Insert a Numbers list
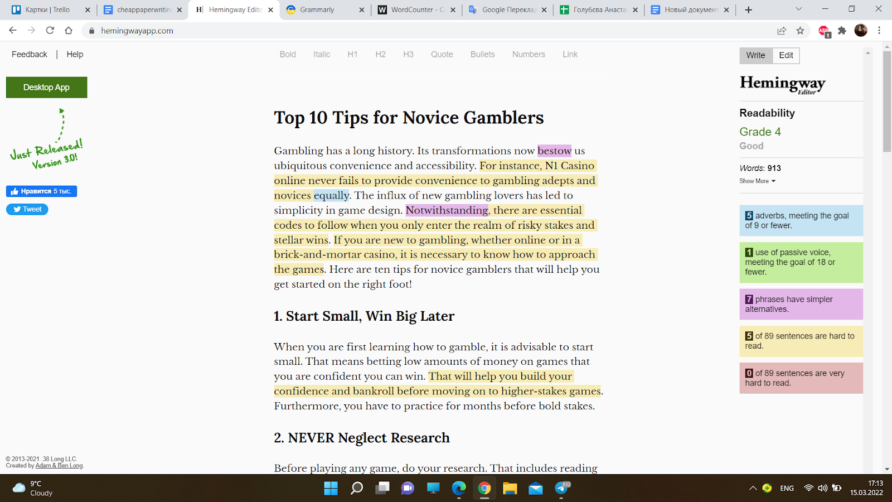The width and height of the screenshot is (892, 502). 529,54
